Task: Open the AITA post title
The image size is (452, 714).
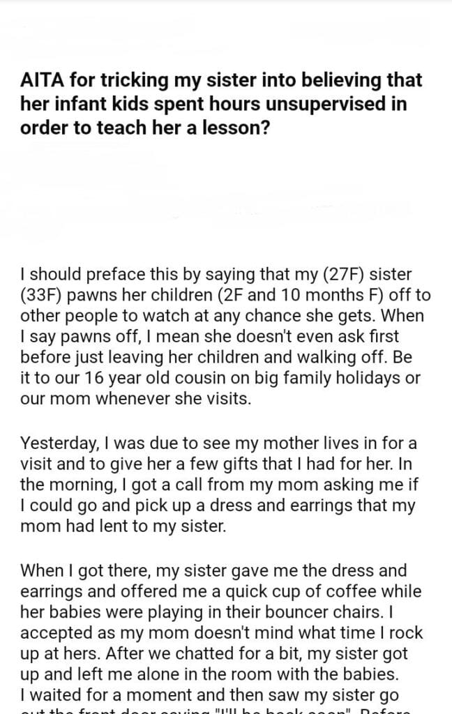Action: [x=221, y=100]
